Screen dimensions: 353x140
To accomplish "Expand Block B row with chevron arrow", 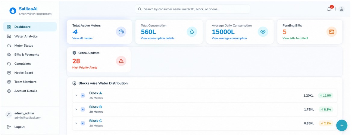I will click(x=76, y=109).
